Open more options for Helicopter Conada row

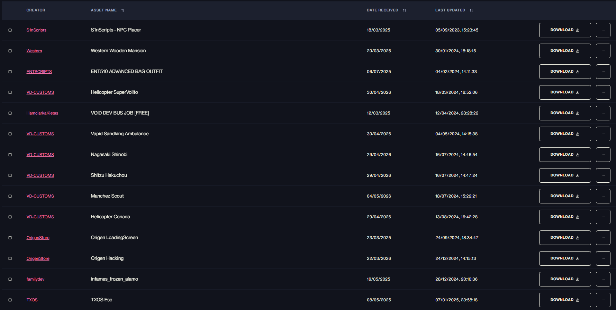tap(603, 217)
